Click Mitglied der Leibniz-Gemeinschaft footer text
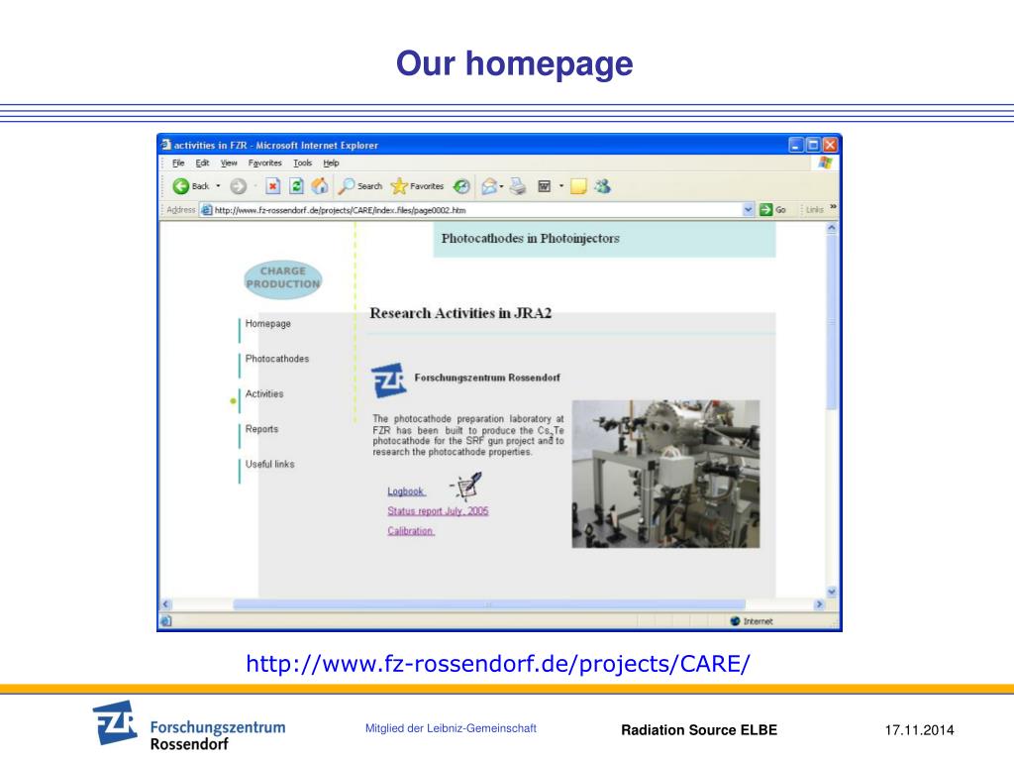This screenshot has width=1014, height=761. coord(451,728)
